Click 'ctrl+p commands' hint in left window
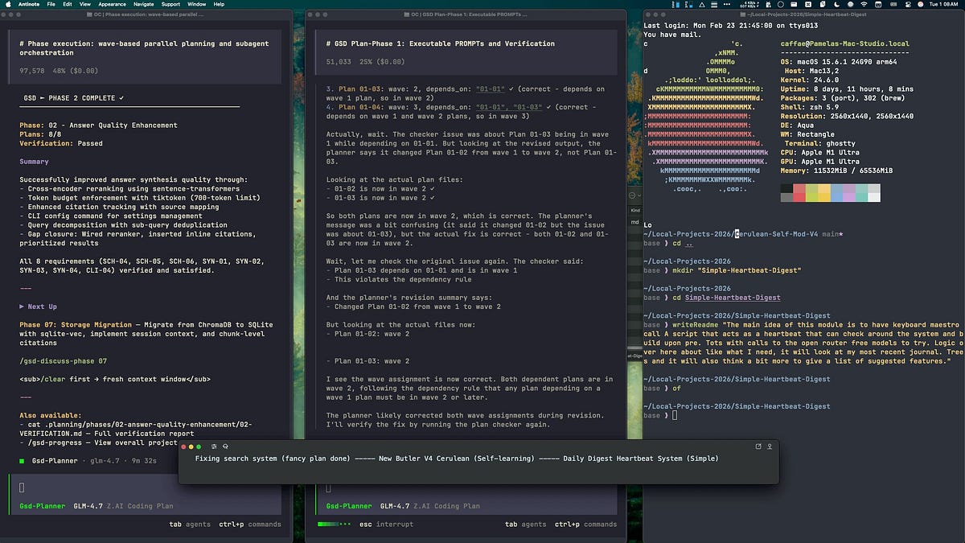This screenshot has width=965, height=543. click(x=250, y=524)
